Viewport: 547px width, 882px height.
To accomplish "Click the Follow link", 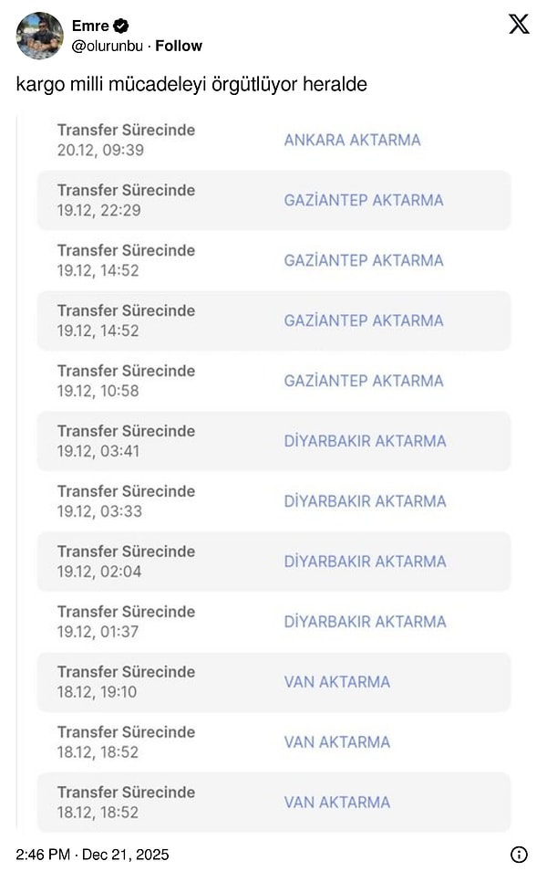I will tap(179, 45).
